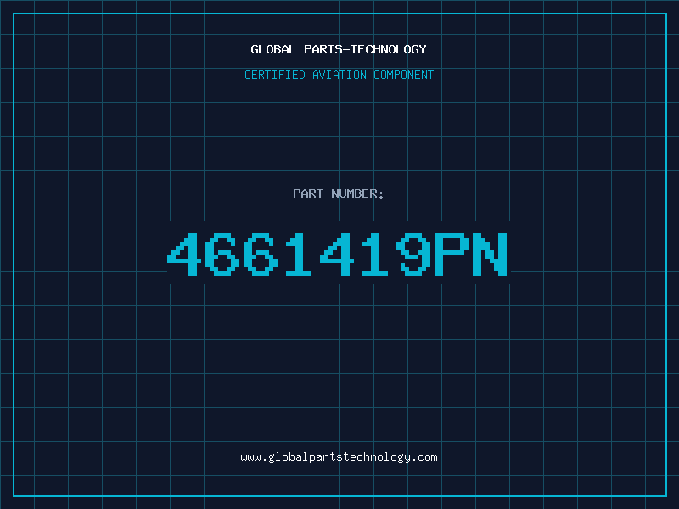Select the part number 4661419PN

pos(337,254)
